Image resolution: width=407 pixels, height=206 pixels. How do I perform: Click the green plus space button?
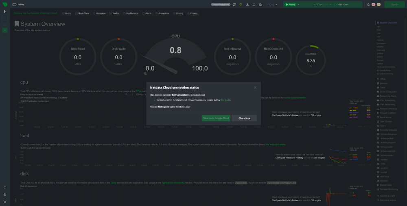[x=4, y=30]
